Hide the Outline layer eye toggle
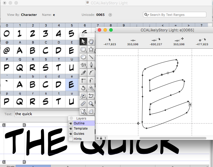This screenshot has width=213, height=167. coord(71,123)
